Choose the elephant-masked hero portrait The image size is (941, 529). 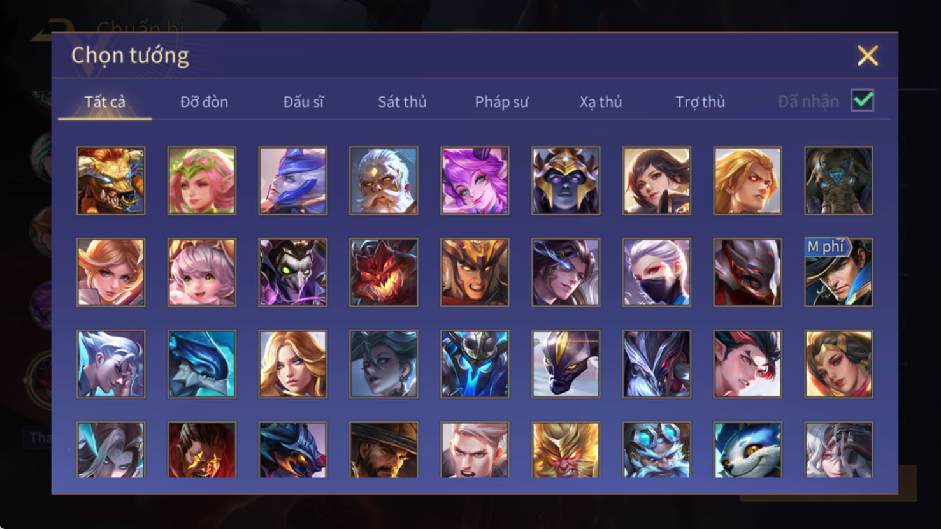838,180
